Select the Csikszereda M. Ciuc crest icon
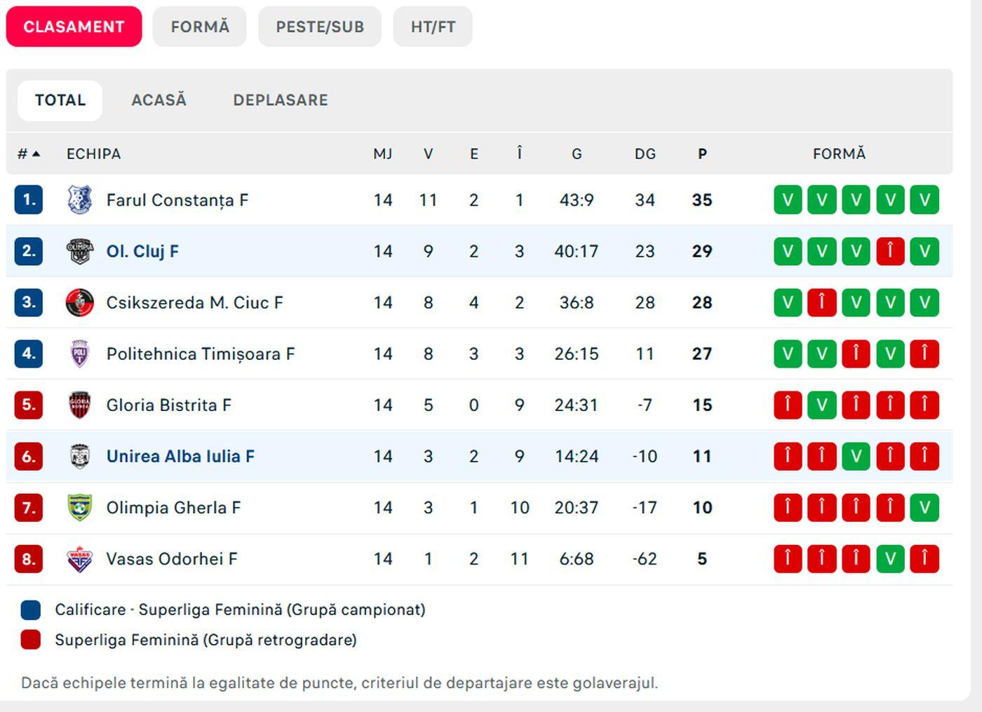The width and height of the screenshot is (982, 712). coord(79,302)
